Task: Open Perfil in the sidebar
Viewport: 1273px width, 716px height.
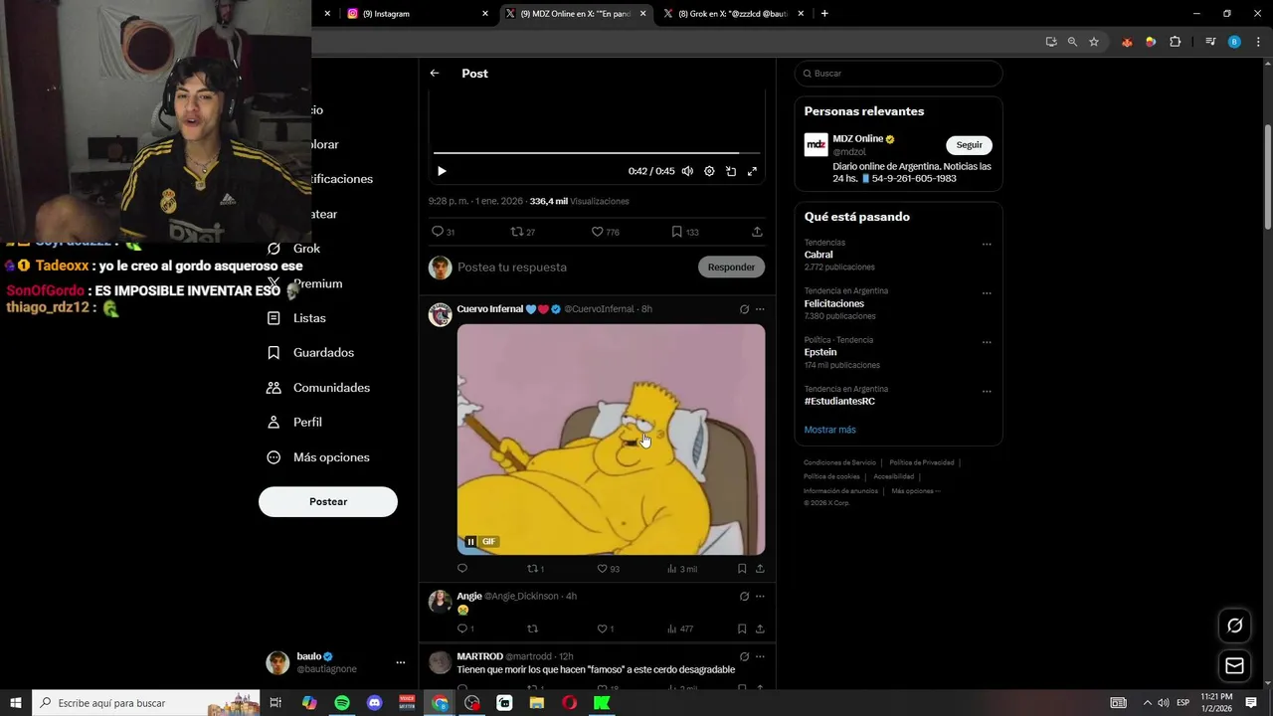Action: pos(307,423)
